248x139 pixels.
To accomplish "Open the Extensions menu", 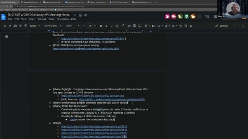I will click(63, 19).
